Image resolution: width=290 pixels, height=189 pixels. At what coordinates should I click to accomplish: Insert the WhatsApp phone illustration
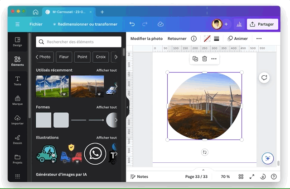point(95,154)
